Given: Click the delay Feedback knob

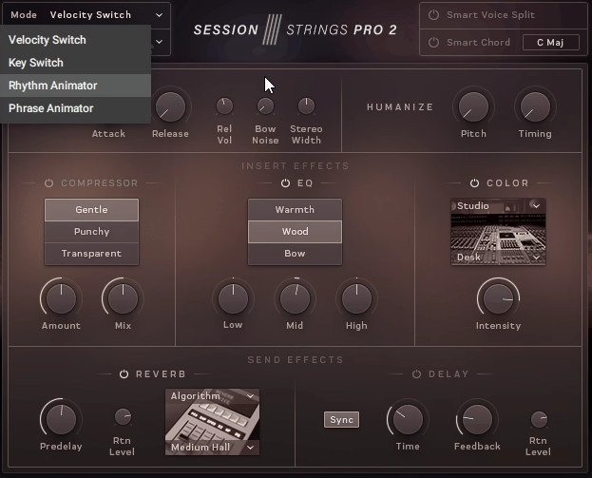Looking at the screenshot, I should (477, 419).
